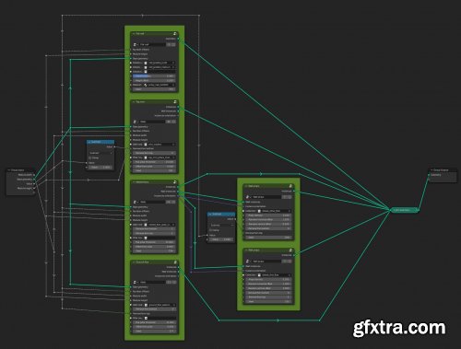Collapse the Middle floors node
Screen dimensions: 461x349
pos(134,182)
